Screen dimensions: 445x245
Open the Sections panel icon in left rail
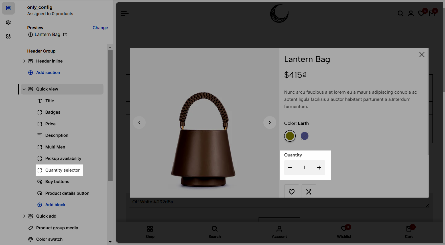(8, 8)
